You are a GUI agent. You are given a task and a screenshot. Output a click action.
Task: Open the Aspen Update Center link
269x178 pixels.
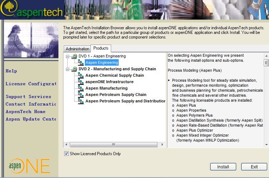coord(31,119)
